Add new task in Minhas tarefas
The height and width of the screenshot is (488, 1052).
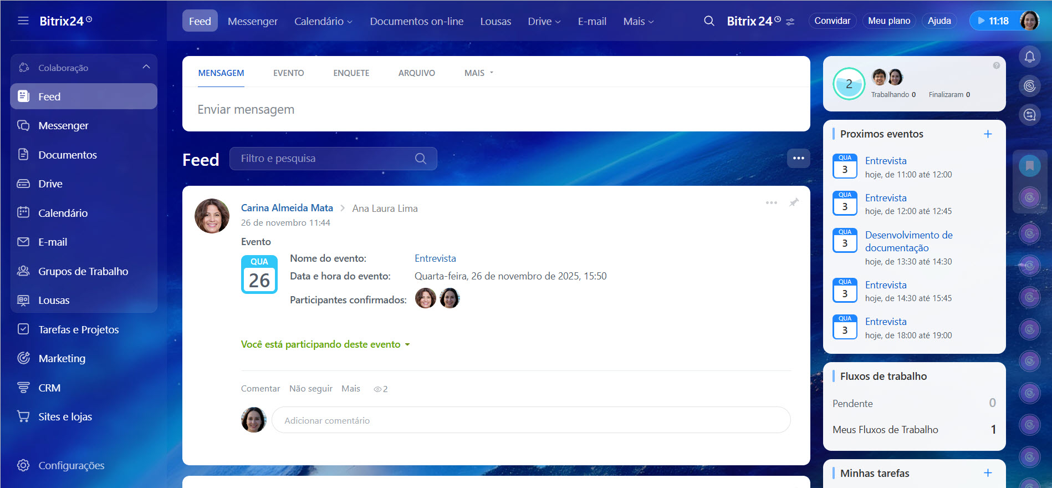(987, 473)
